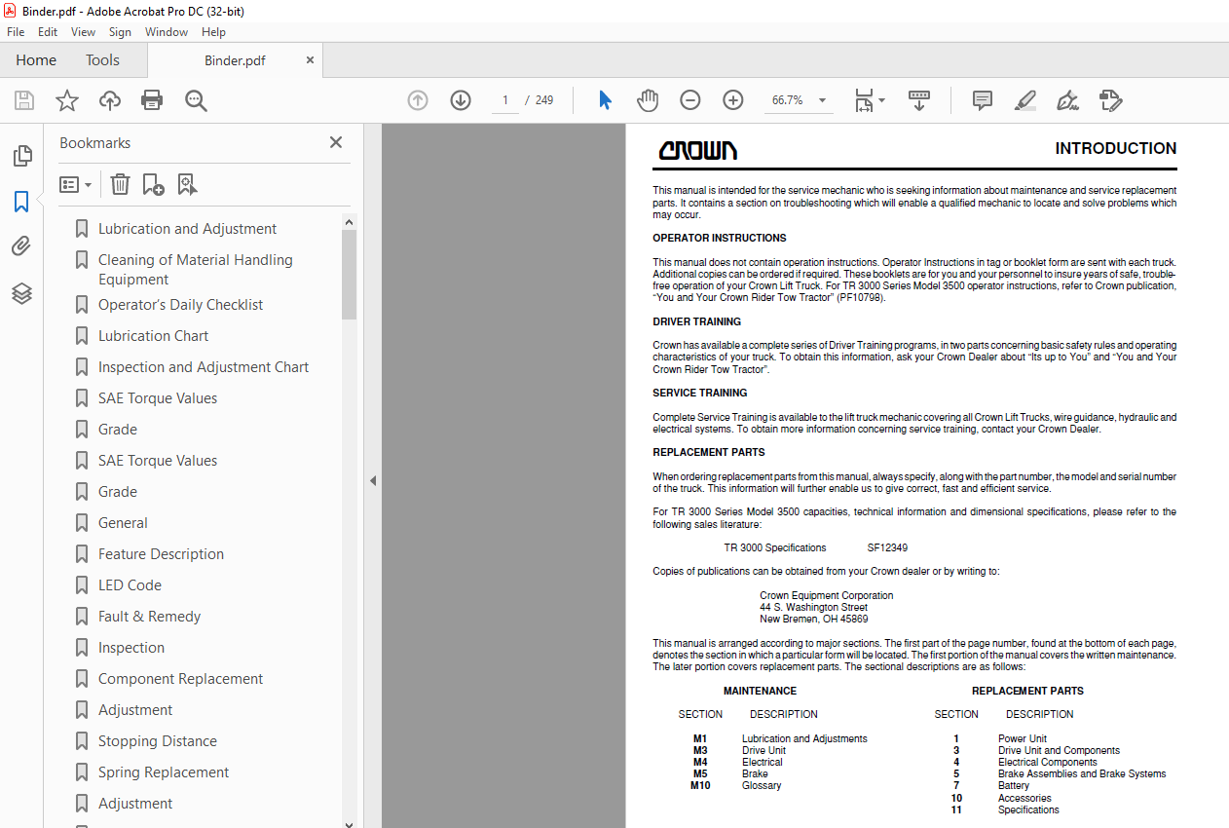Screen dimensions: 1229x828
Task: Activate the Hand pan tool
Action: 648,100
